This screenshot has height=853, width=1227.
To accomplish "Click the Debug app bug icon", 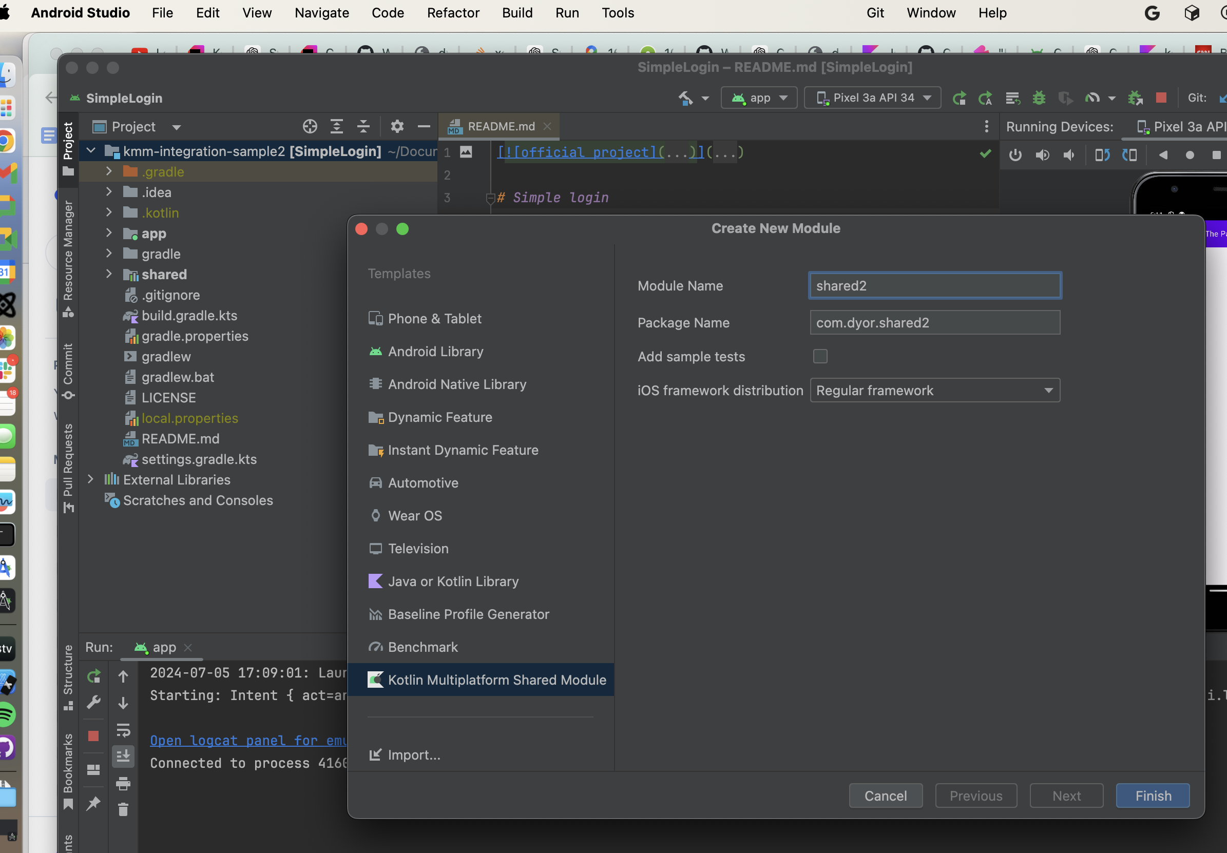I will tap(1039, 98).
